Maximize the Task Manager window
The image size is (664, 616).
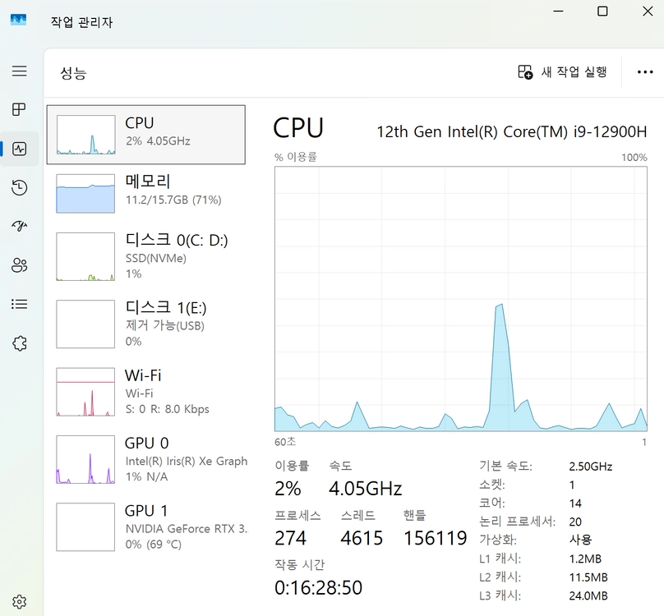point(602,11)
